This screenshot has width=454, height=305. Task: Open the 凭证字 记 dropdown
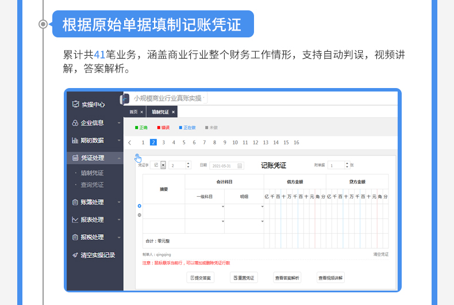[x=163, y=165]
